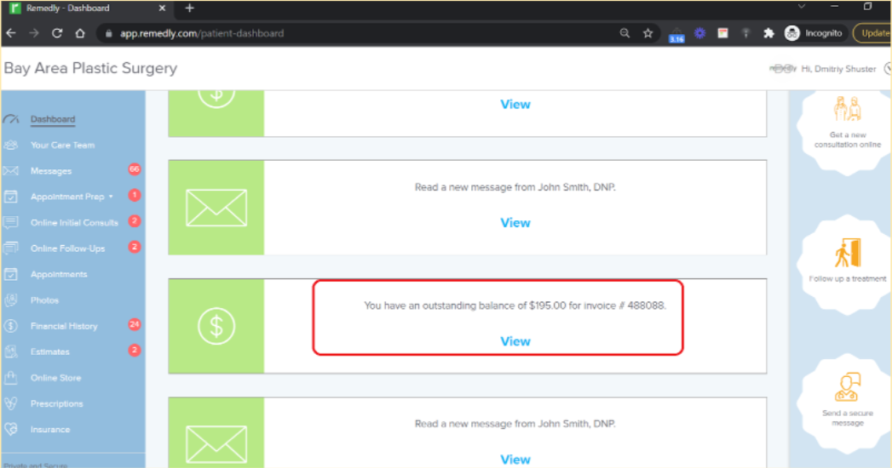Click the Follow up a treatment icon
Image resolution: width=892 pixels, height=468 pixels.
coord(848,253)
